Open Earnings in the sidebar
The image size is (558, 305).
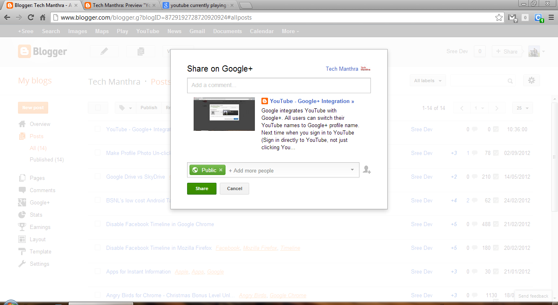[40, 227]
